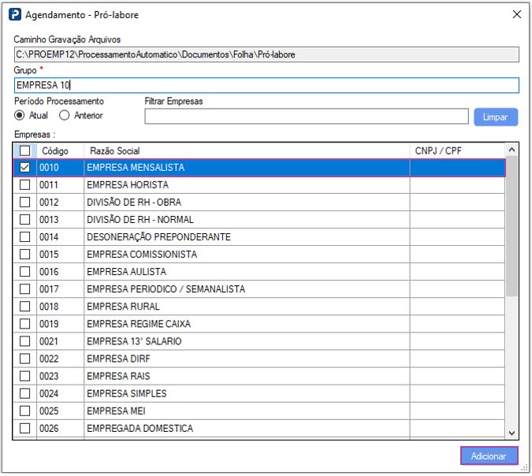Select the EMPRESA REGIME CAIXA row text
The height and width of the screenshot is (476, 532).
pos(139,324)
